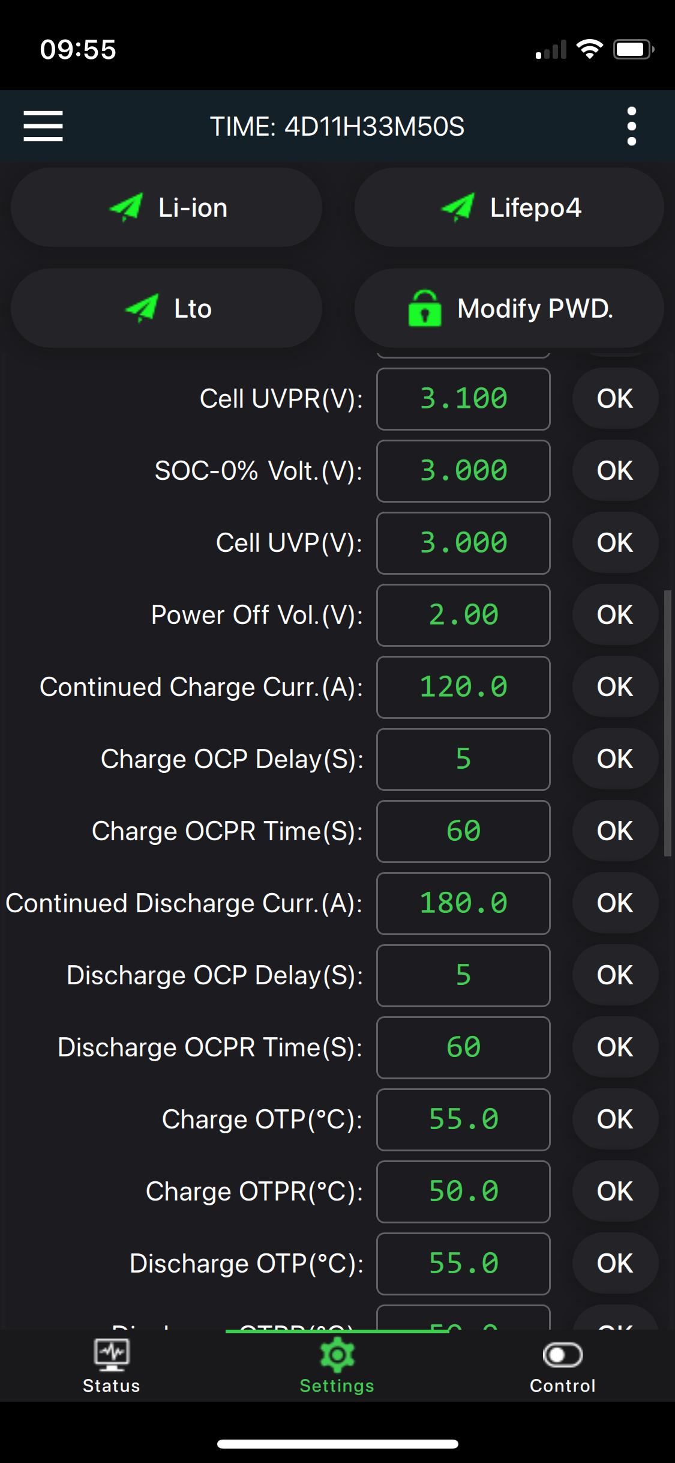This screenshot has width=675, height=1463.
Task: Switch to the Control tab label
Action: click(562, 1386)
